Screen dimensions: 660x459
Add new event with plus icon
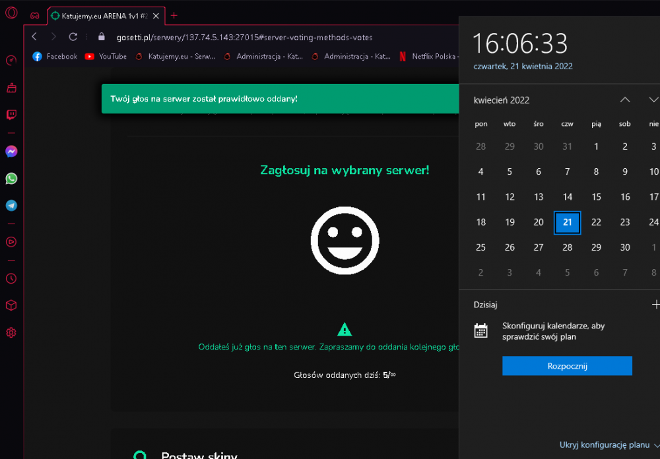coord(655,305)
